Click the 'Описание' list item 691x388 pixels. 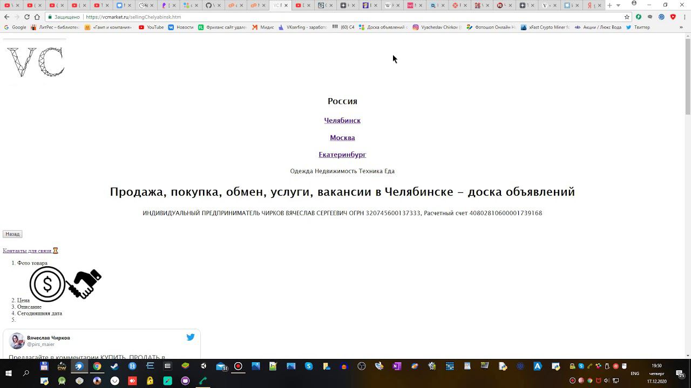(29, 307)
